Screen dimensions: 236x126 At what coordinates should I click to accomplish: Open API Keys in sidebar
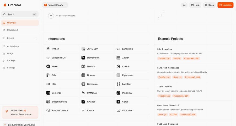11,60
